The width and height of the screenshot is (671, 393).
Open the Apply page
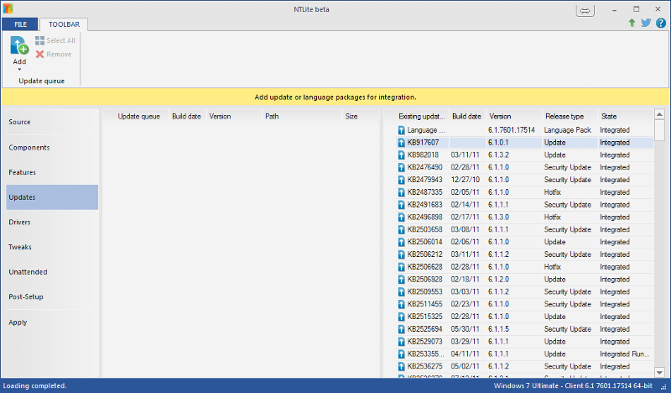52,322
